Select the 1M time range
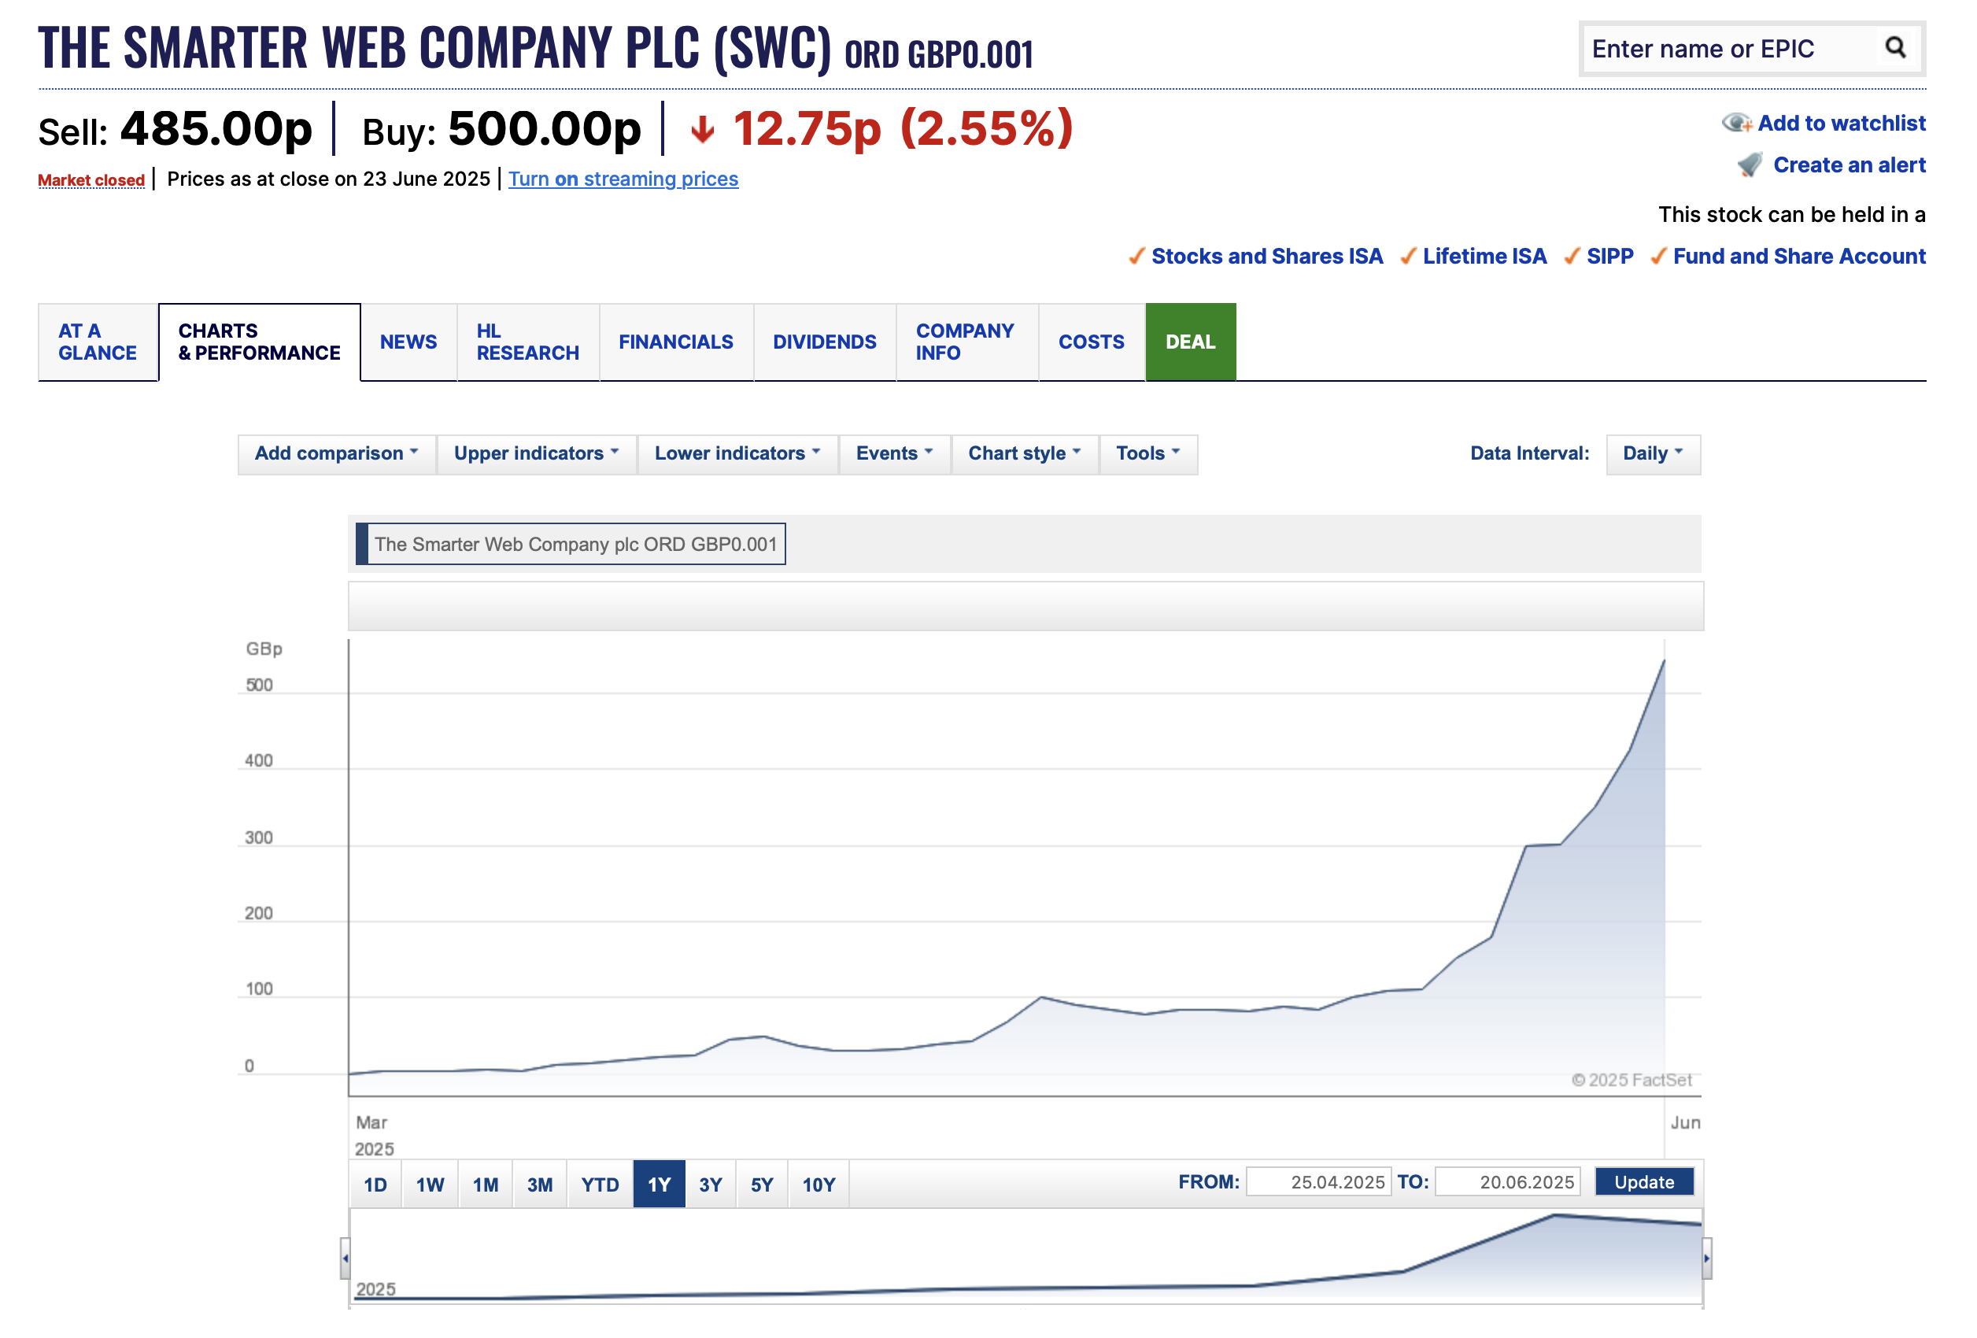 (485, 1184)
